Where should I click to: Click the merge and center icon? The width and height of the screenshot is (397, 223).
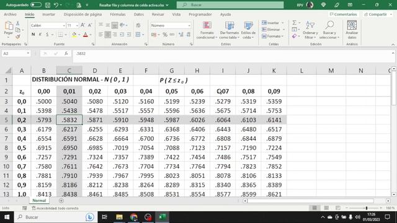click(138, 35)
